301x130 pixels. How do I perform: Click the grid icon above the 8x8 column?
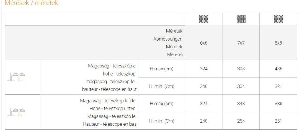278,19
